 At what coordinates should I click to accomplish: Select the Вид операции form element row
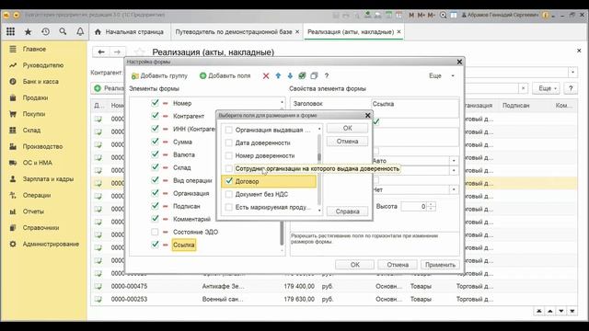pos(192,180)
